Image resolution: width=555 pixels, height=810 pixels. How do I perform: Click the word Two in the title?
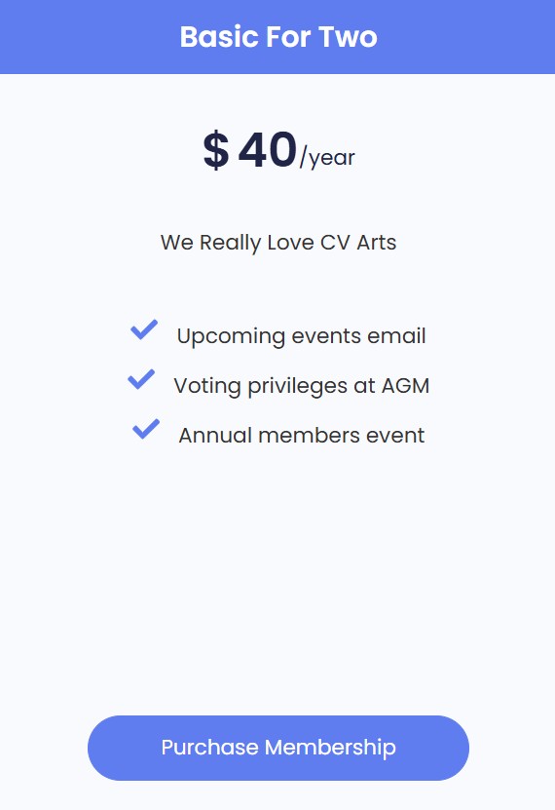pyautogui.click(x=349, y=37)
